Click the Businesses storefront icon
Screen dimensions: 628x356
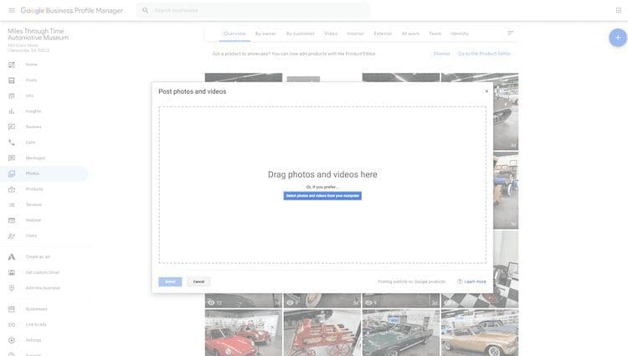[x=12, y=309]
